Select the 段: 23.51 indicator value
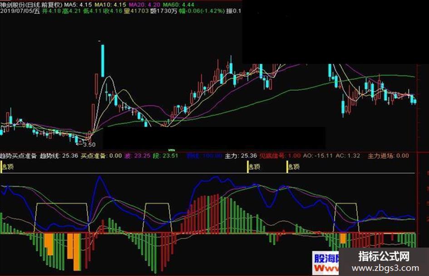This screenshot has height=276, width=429. (x=166, y=156)
